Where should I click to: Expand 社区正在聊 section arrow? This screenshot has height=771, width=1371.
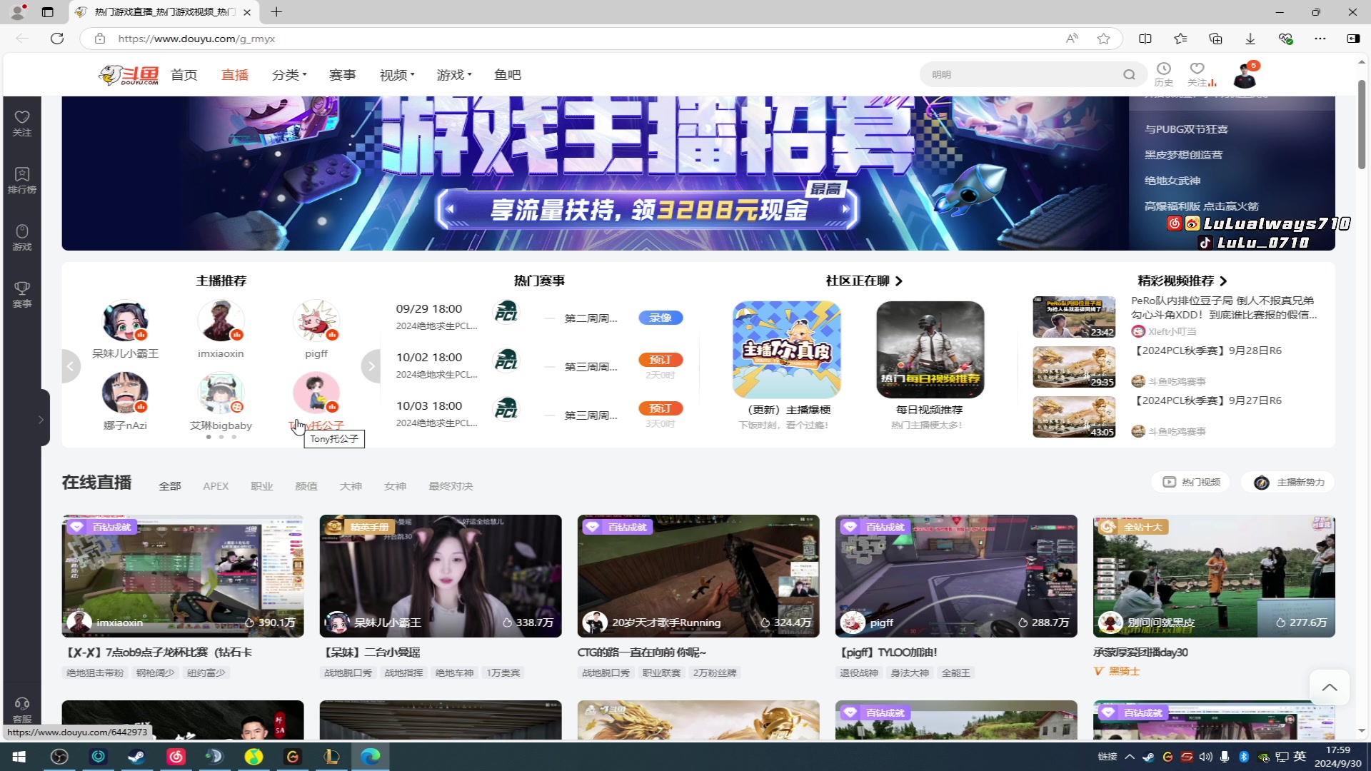tap(899, 281)
